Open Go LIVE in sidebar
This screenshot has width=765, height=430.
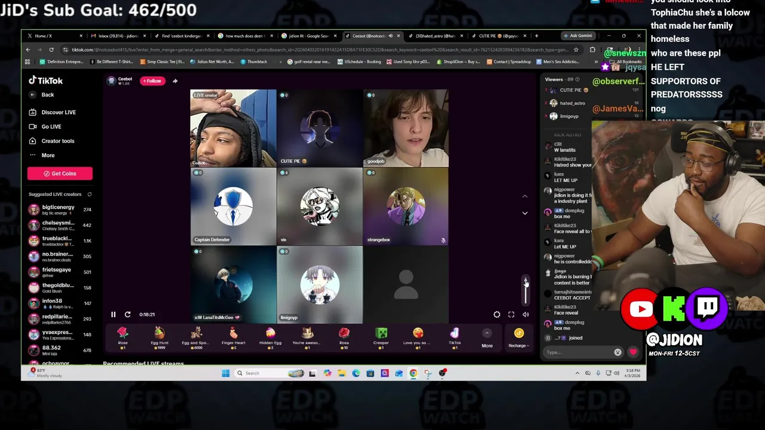pos(45,127)
